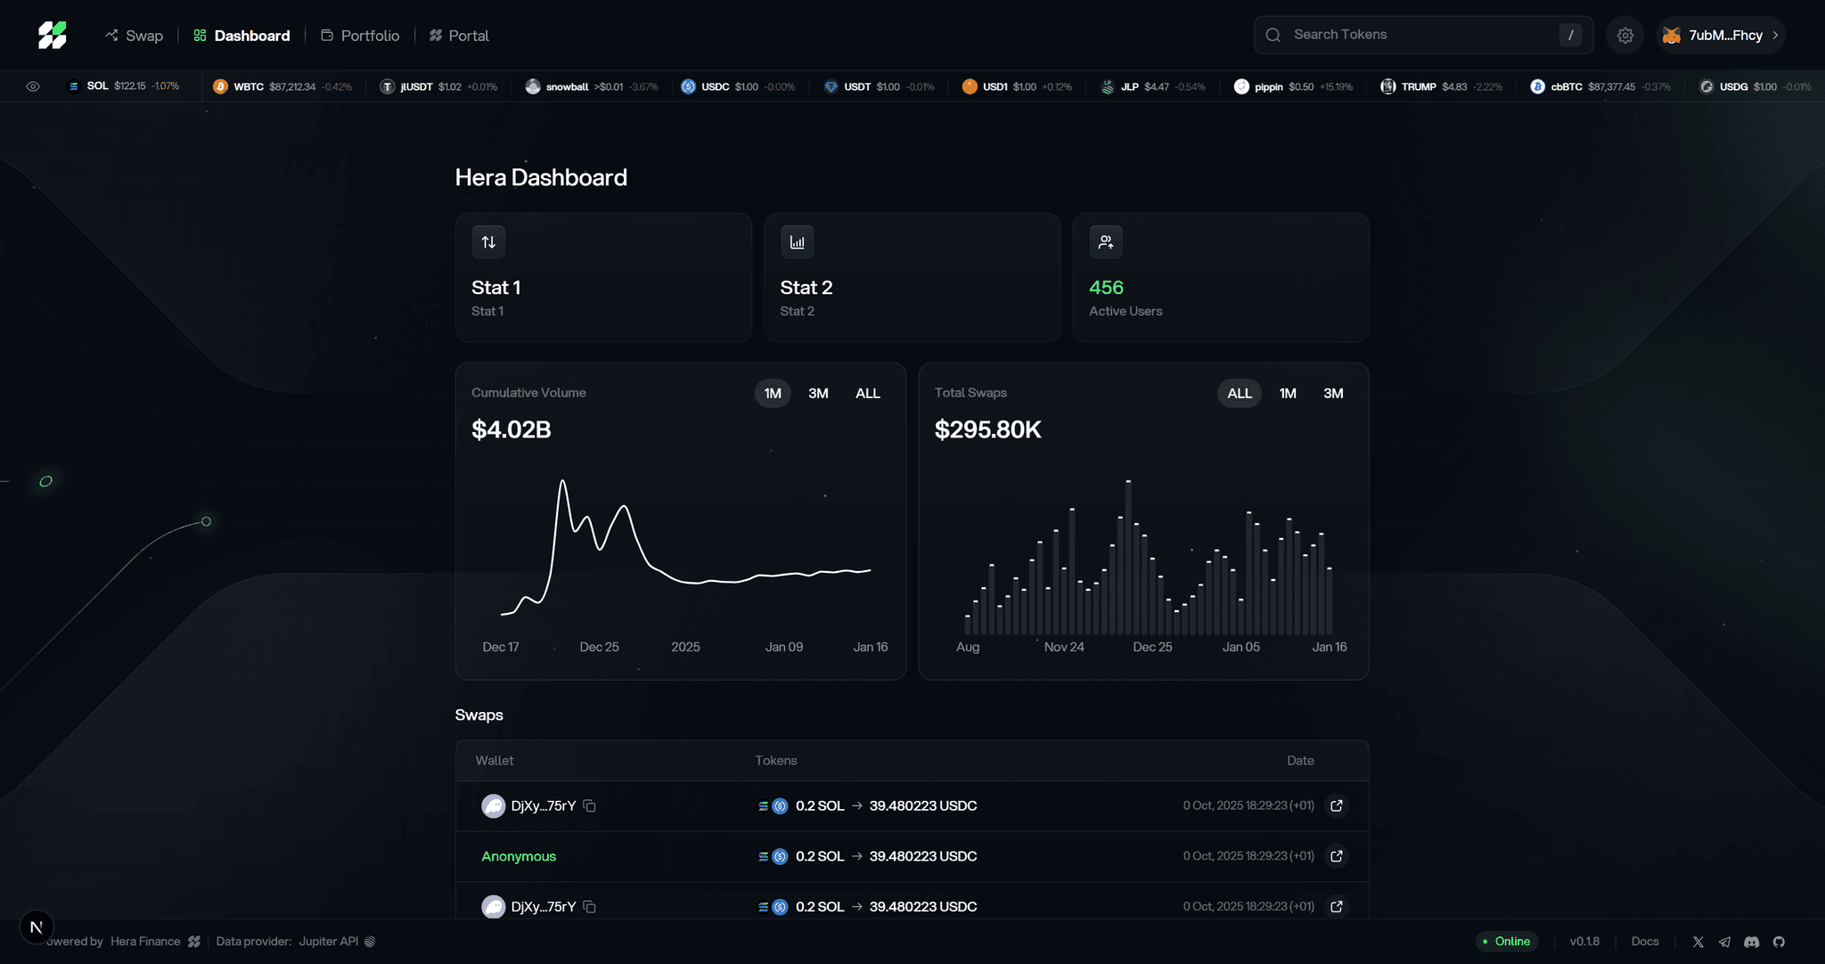The width and height of the screenshot is (1825, 964).
Task: Switch Total Swaps to the 1M range
Action: pos(1287,393)
